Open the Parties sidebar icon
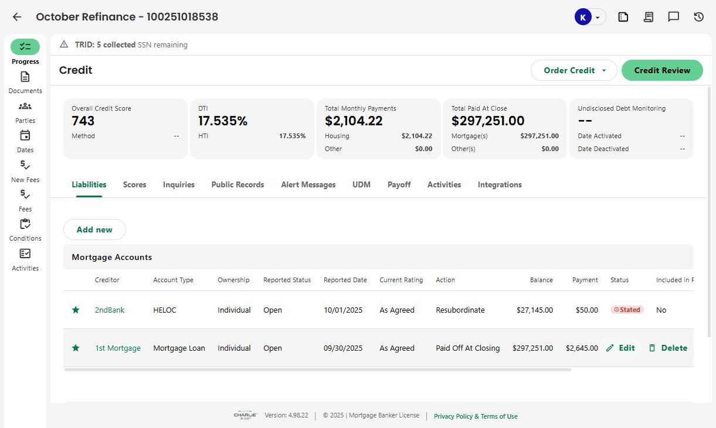This screenshot has height=428, width=716. 25,107
